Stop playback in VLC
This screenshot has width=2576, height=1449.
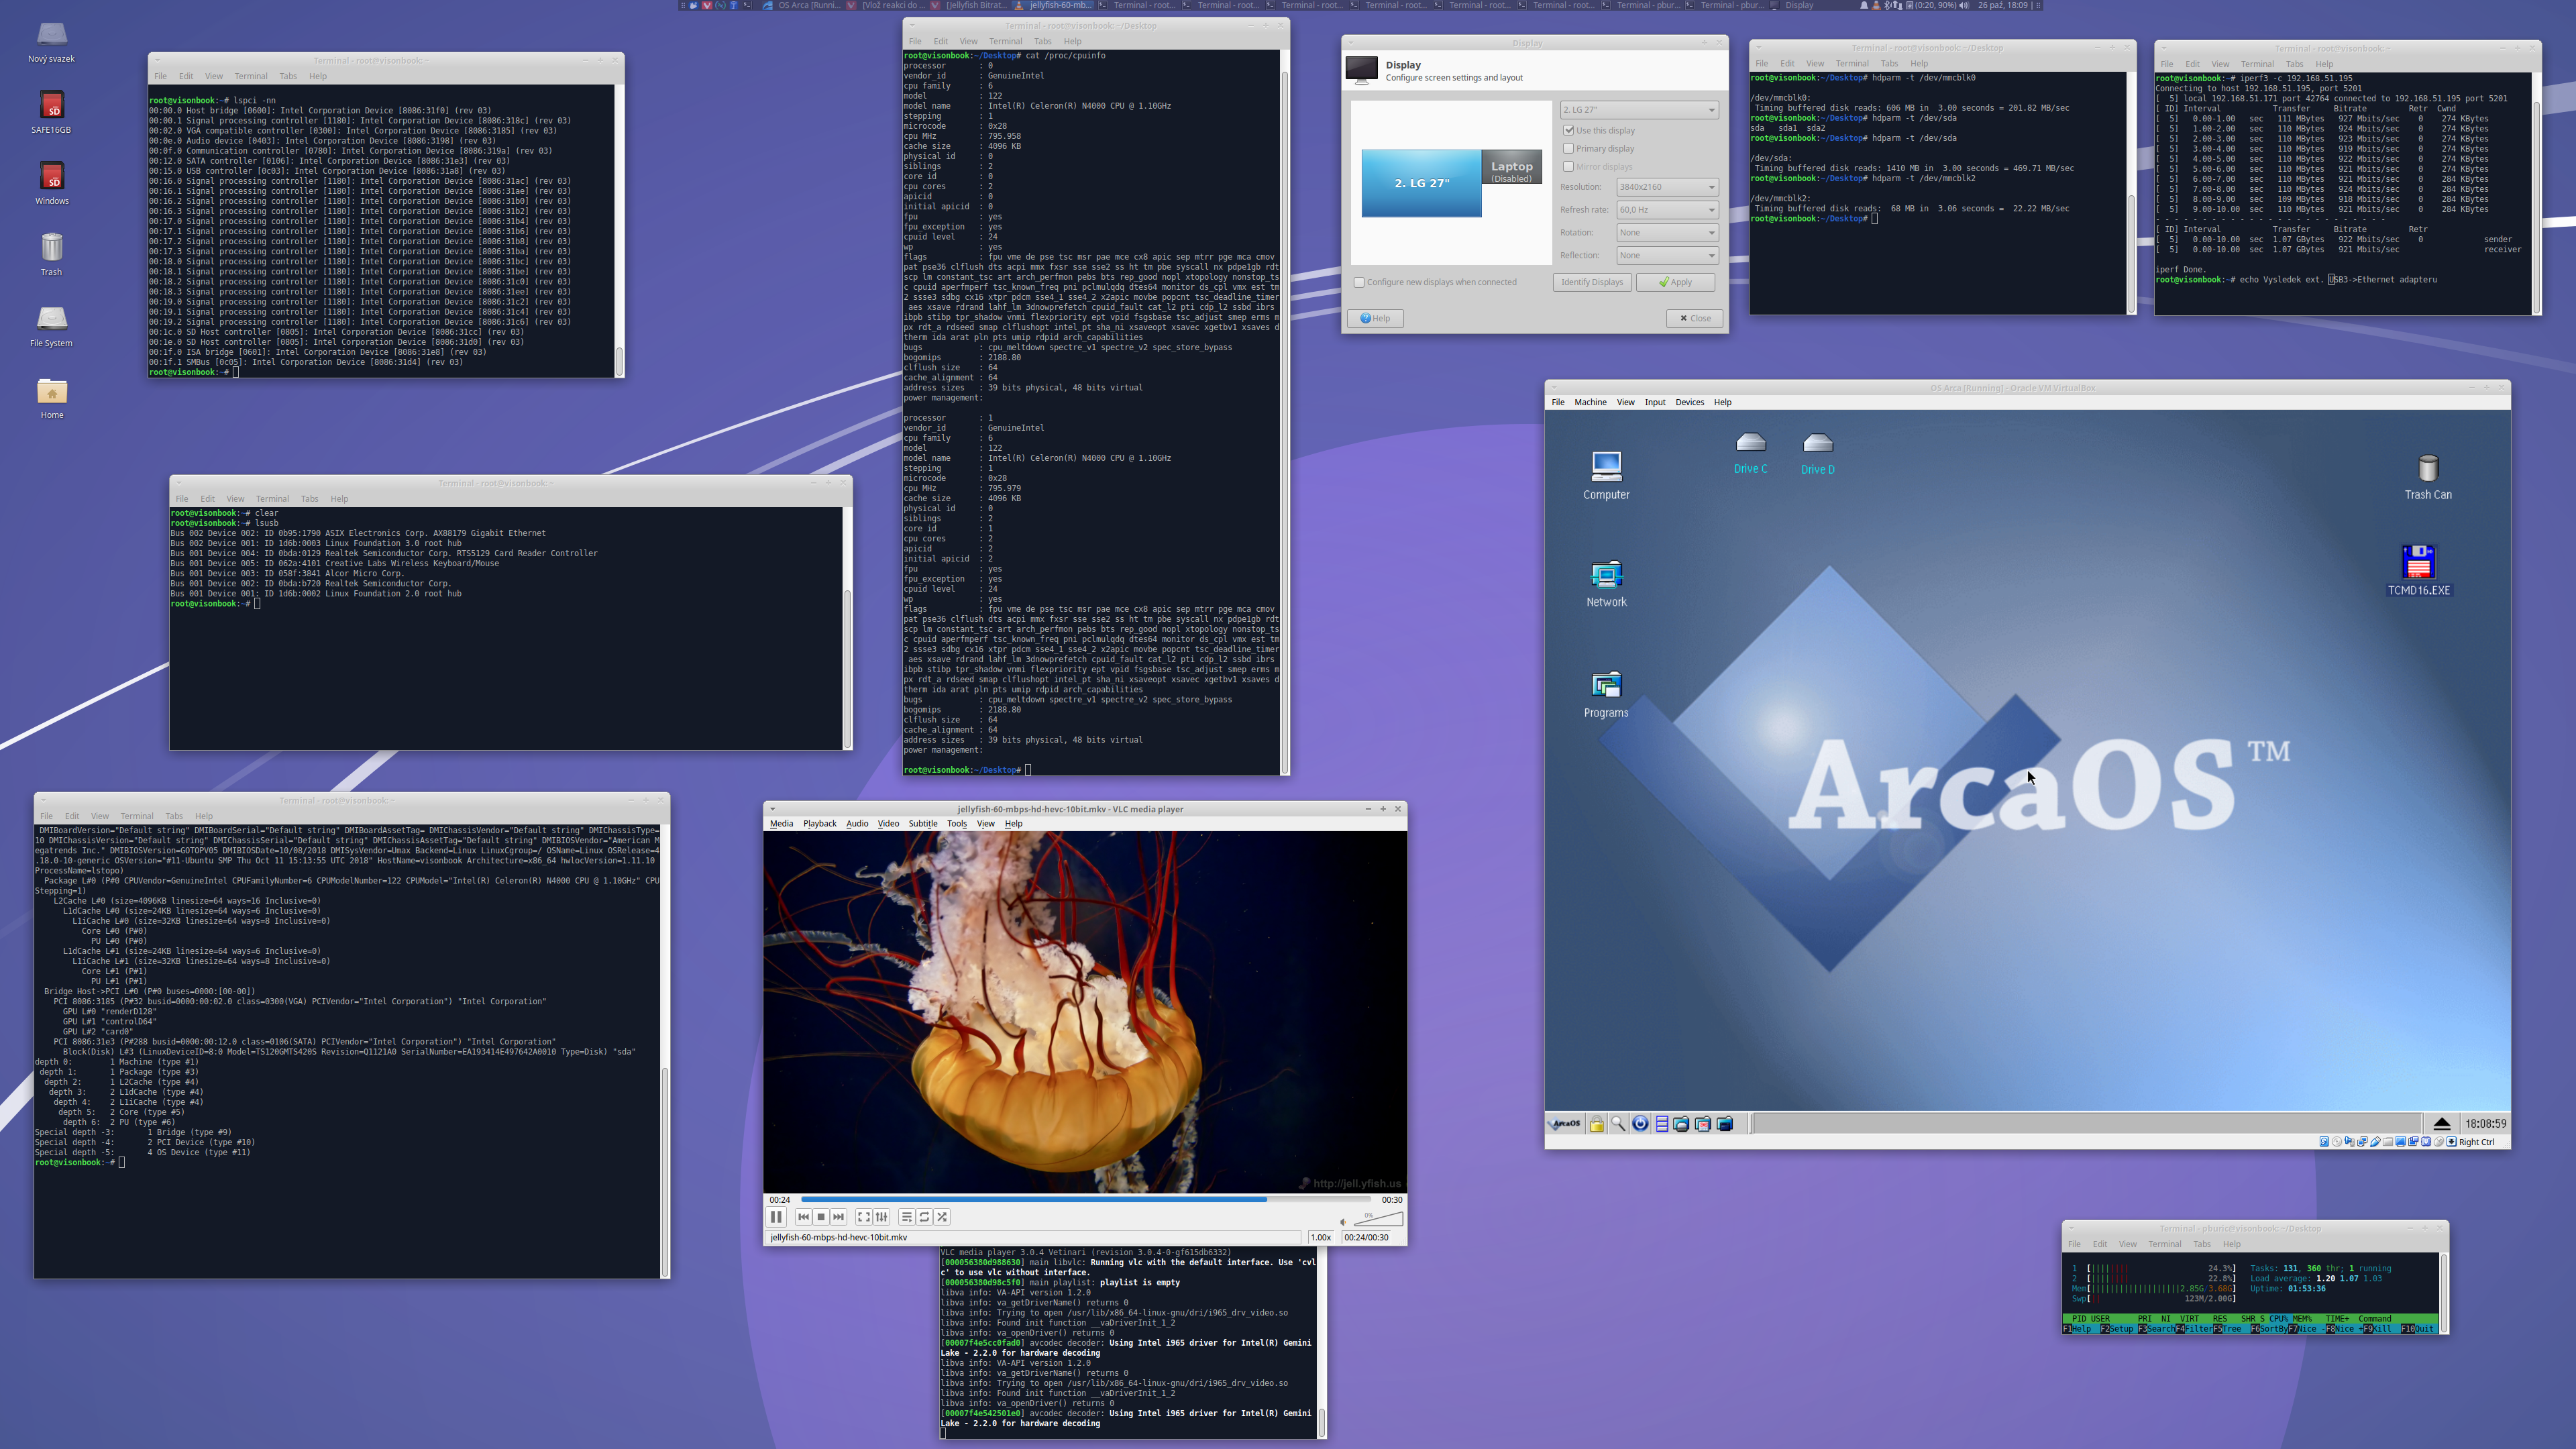pyautogui.click(x=821, y=1217)
